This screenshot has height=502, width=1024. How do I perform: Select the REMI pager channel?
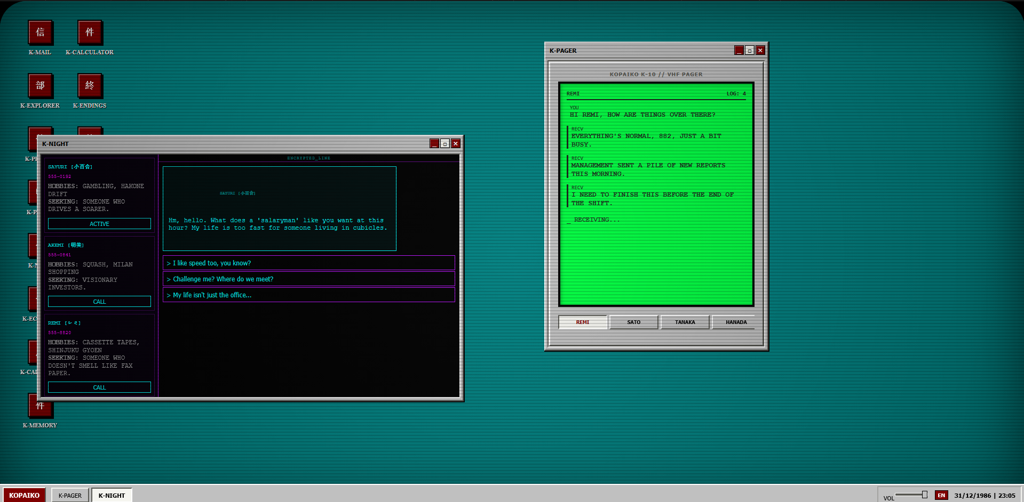582,322
